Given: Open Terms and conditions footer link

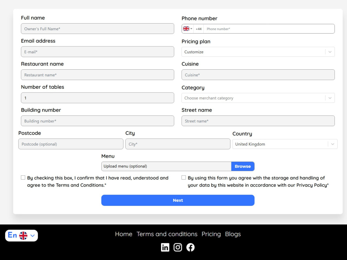Looking at the screenshot, I should pyautogui.click(x=167, y=234).
